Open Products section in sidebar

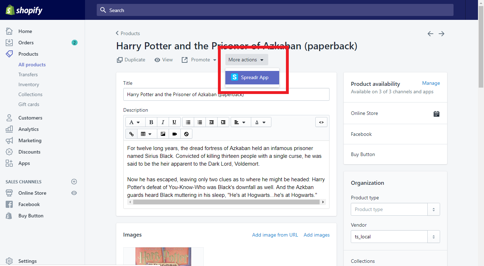click(x=28, y=54)
